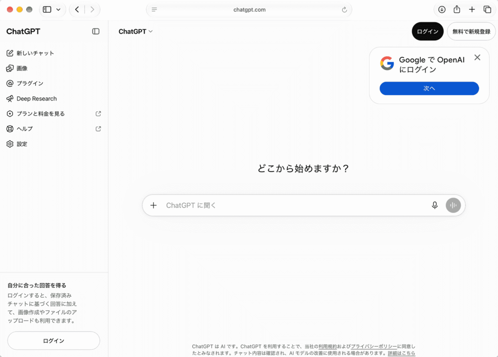Viewport: 498px width, 357px height.
Task: Click the ログイン button at sidebar bottom
Action: click(53, 340)
